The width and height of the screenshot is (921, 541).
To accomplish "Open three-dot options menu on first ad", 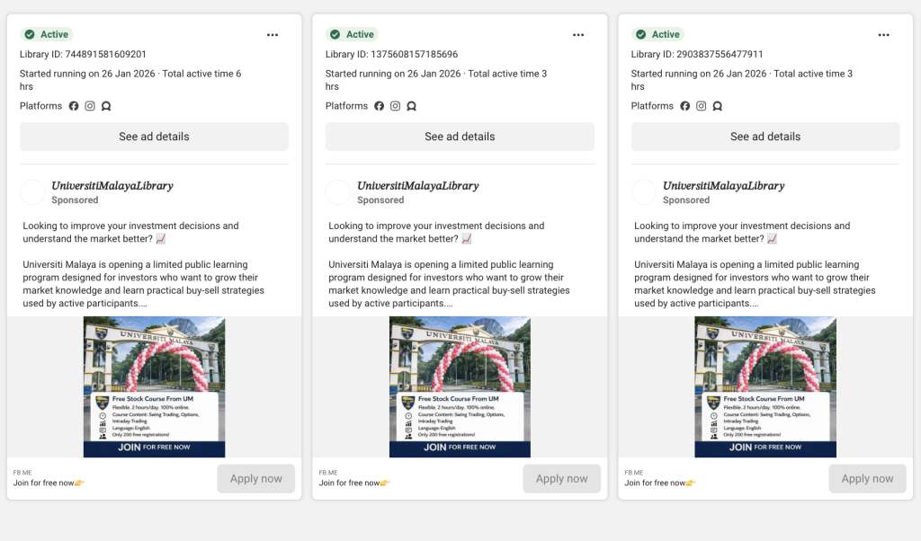I will click(273, 35).
